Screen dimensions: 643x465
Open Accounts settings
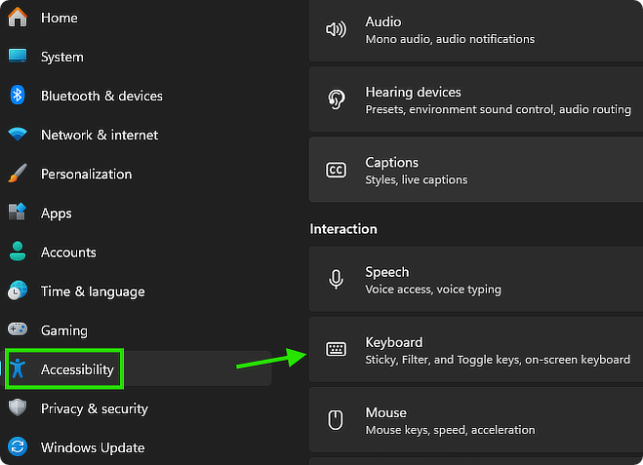pos(138,252)
